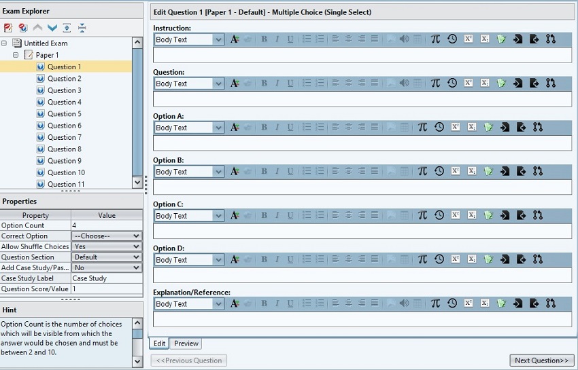Click the Option Count value cell
The width and height of the screenshot is (578, 370).
107,225
